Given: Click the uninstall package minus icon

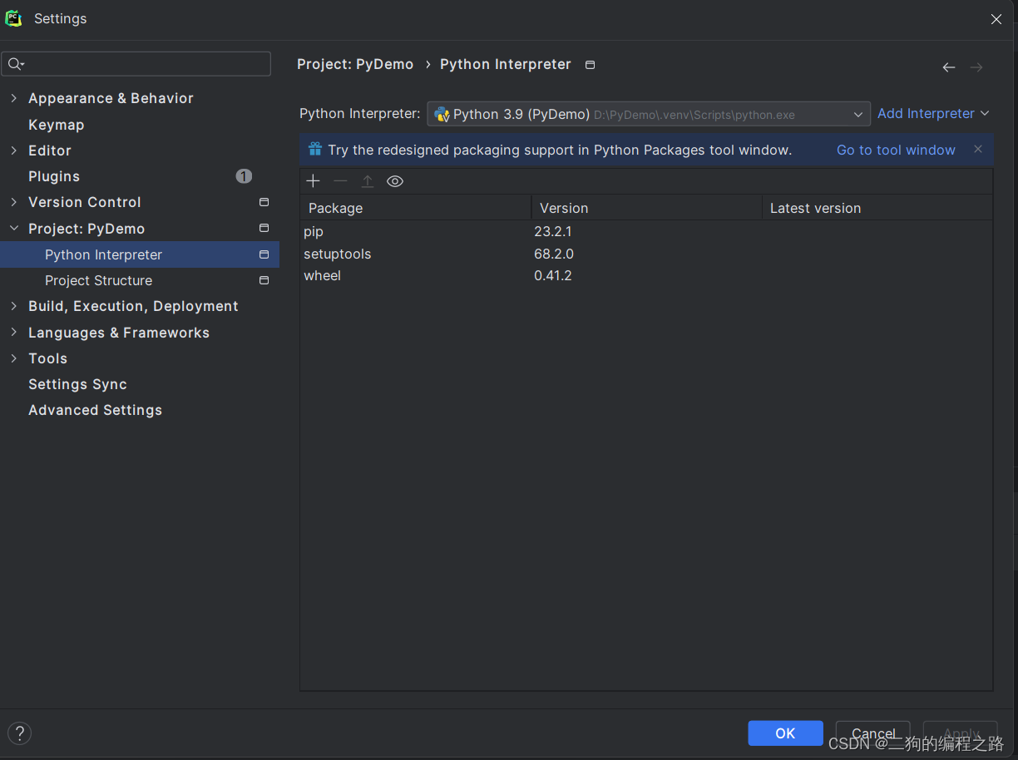Looking at the screenshot, I should point(340,181).
